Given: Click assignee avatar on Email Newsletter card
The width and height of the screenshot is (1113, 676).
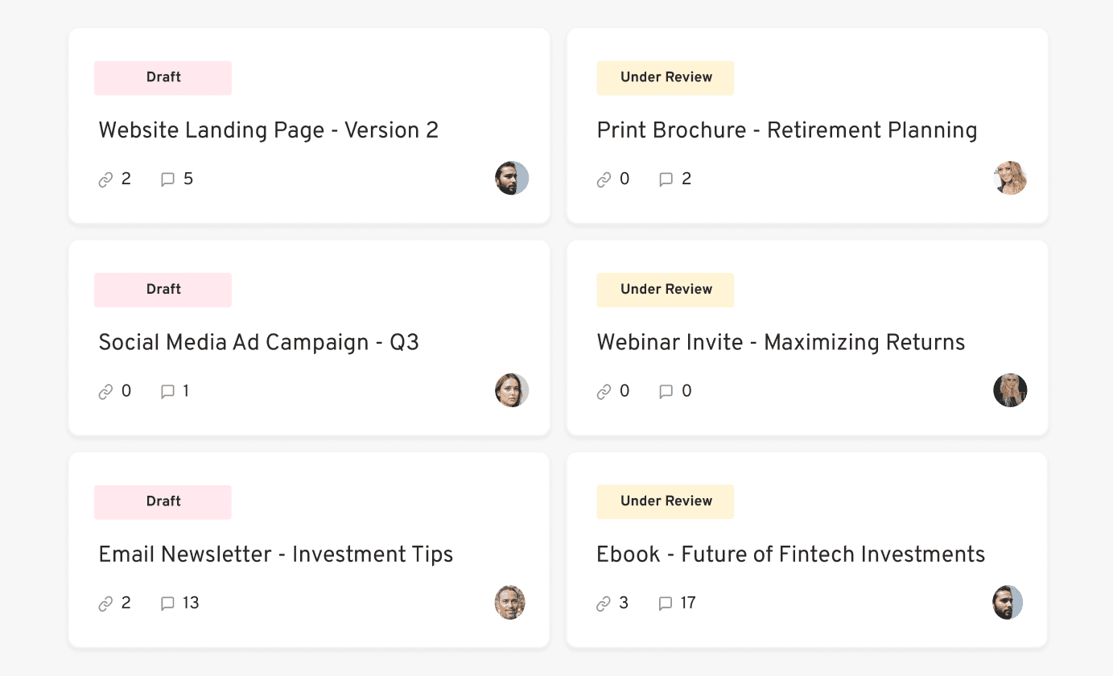Looking at the screenshot, I should pyautogui.click(x=509, y=602).
